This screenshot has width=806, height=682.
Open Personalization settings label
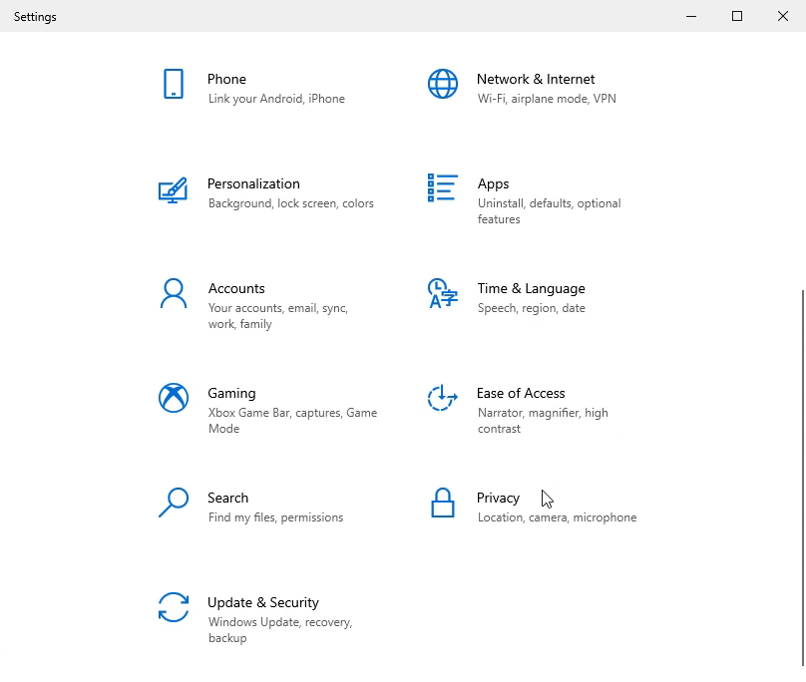click(x=253, y=183)
